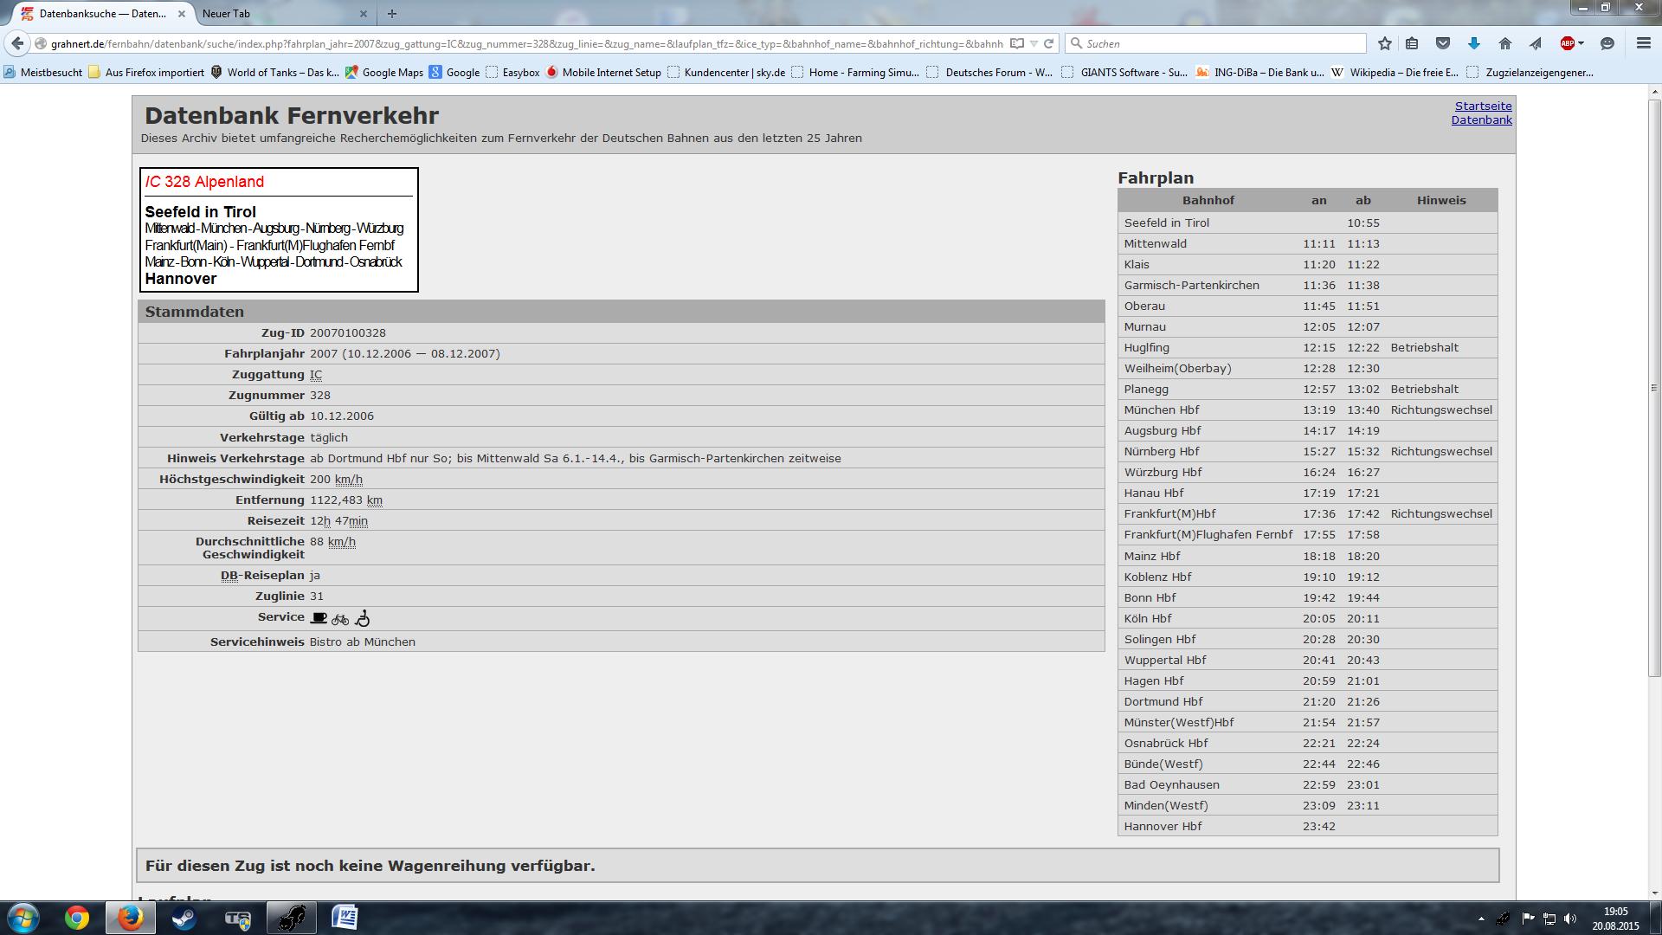The image size is (1662, 935).
Task: Show hidden system tray icons
Action: pyautogui.click(x=1480, y=919)
